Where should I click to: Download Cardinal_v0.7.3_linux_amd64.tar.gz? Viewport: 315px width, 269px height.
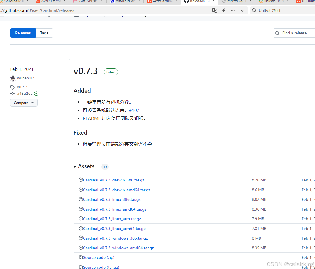(115, 209)
